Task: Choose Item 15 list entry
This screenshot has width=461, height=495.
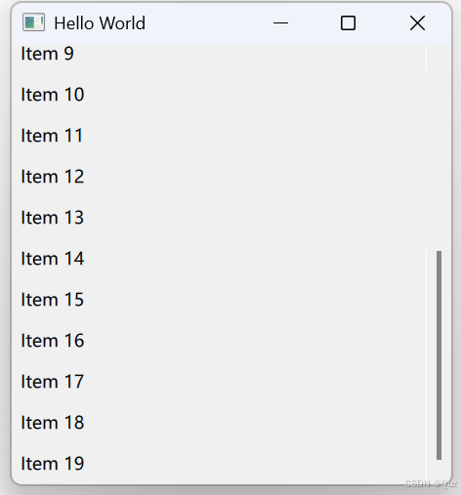Action: pyautogui.click(x=219, y=300)
